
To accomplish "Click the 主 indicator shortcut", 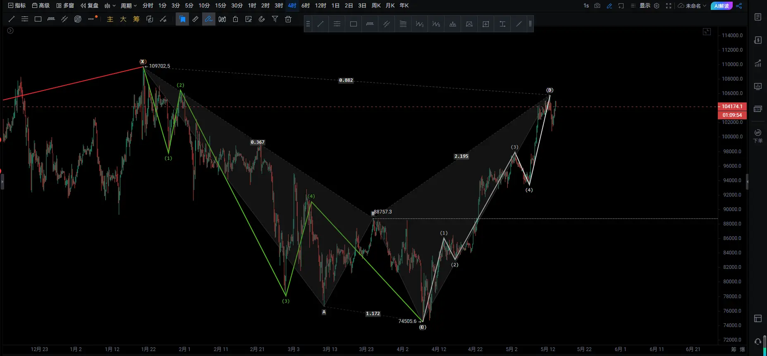I will click(x=110, y=19).
